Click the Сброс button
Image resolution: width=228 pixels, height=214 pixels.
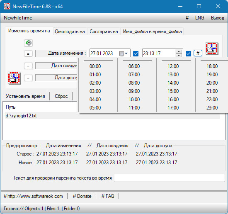coord(61,96)
